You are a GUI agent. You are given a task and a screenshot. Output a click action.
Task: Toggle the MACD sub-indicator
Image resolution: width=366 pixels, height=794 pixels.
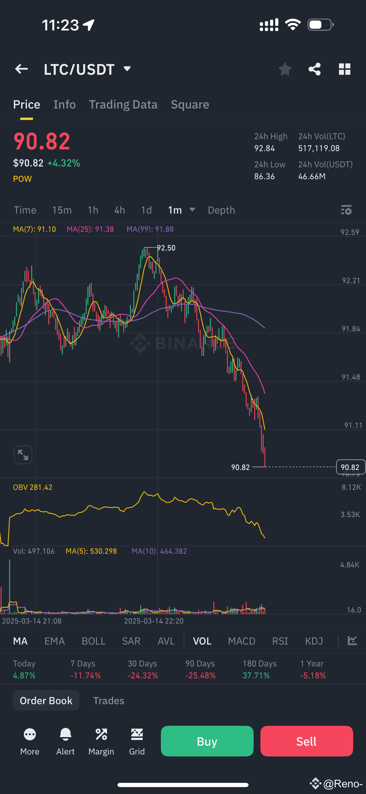click(242, 641)
